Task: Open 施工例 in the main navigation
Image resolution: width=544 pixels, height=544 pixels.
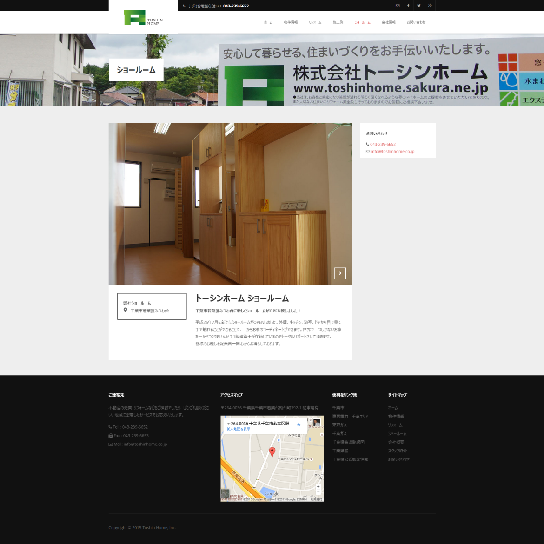Action: coord(338,23)
